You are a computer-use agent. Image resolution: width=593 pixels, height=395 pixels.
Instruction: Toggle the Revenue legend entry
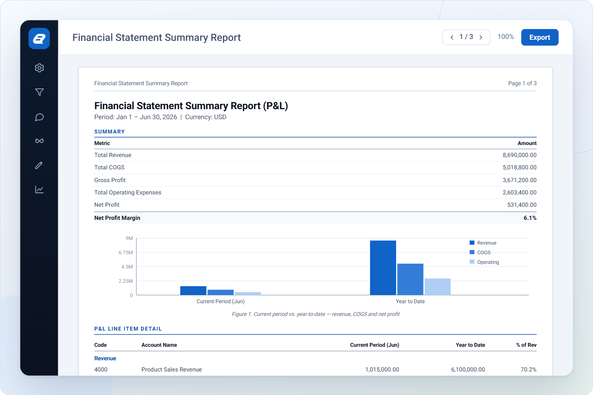click(x=483, y=243)
